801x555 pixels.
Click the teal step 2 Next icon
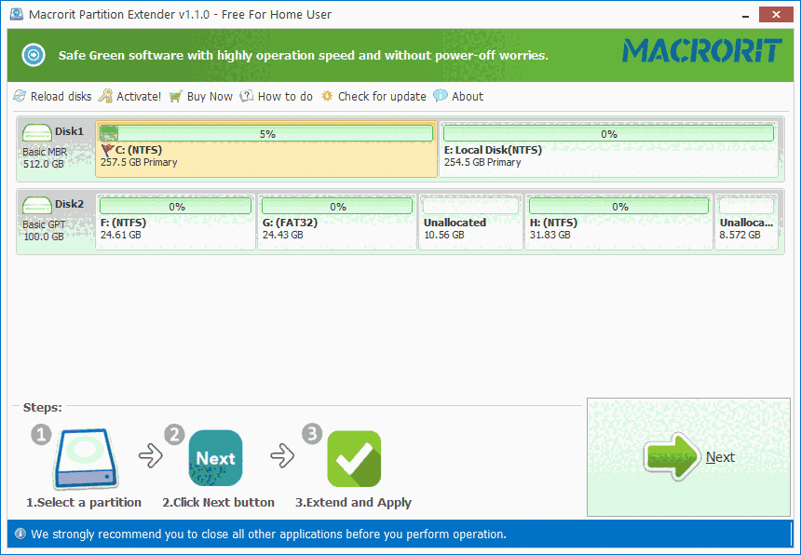[x=215, y=458]
